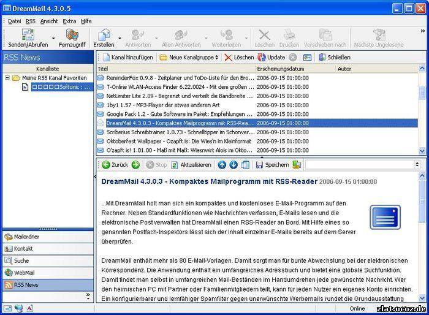This screenshot has height=315, width=429.
Task: Select RSS News navigation pane
Action: pos(48,285)
